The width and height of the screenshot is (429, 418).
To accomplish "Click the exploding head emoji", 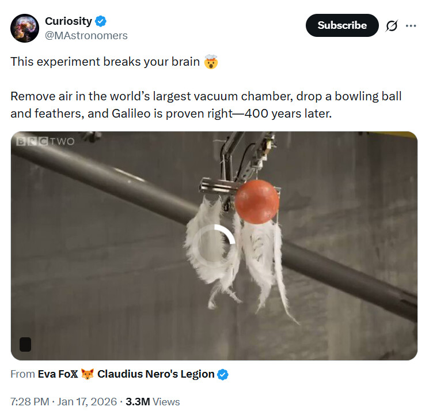I will point(211,62).
